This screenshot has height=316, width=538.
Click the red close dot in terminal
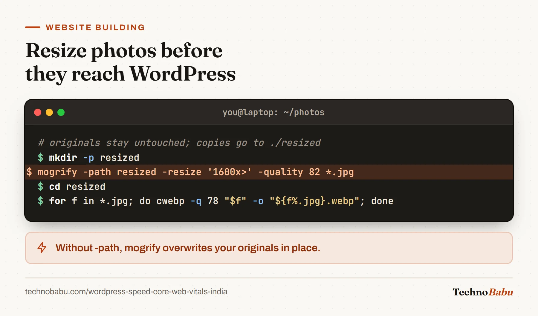tap(38, 112)
